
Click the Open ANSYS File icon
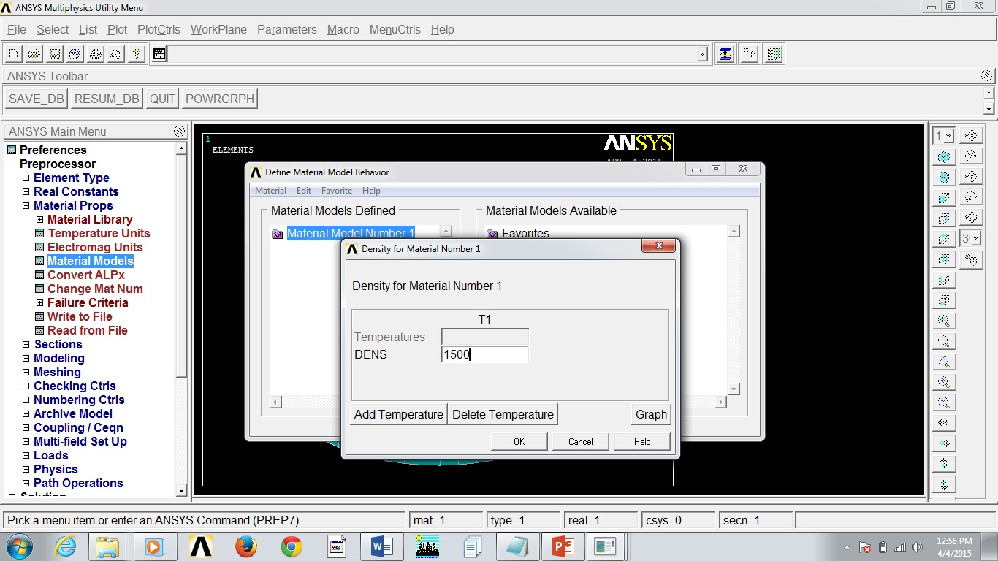[34, 54]
